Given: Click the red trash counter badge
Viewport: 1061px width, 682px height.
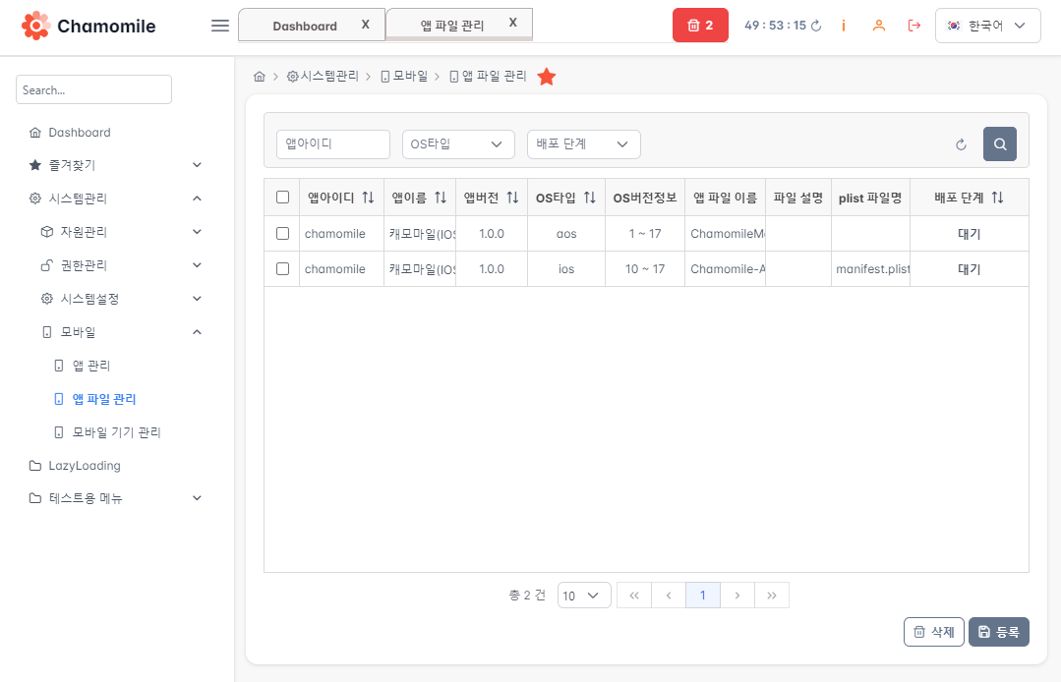Looking at the screenshot, I should coord(700,26).
